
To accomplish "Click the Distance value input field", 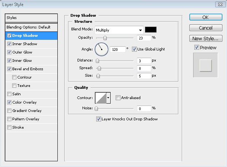I will (x=144, y=61).
